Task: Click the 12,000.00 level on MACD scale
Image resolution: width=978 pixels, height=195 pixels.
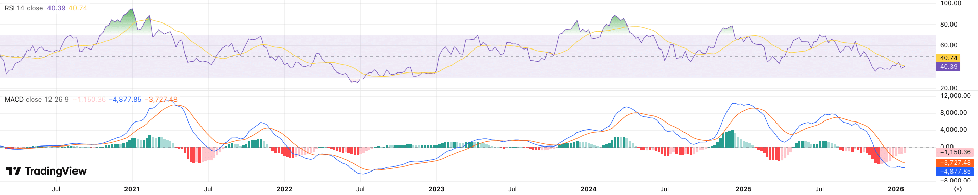Action: click(956, 96)
